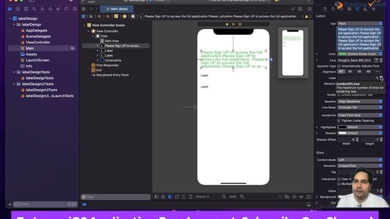
Task: Open Resolve Auto Layout Issues tool
Action: tap(301, 196)
